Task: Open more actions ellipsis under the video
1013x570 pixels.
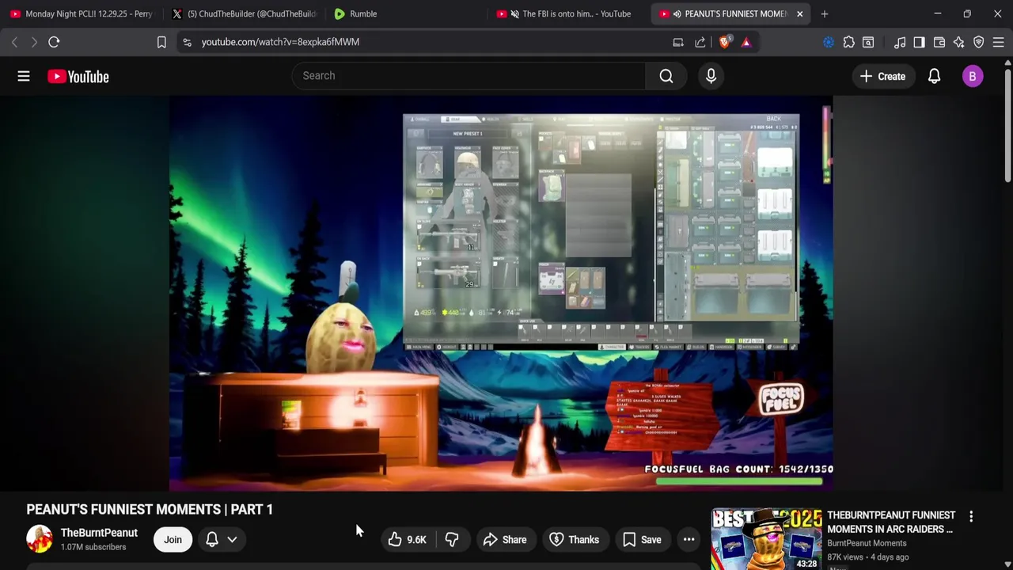Action: (x=689, y=539)
